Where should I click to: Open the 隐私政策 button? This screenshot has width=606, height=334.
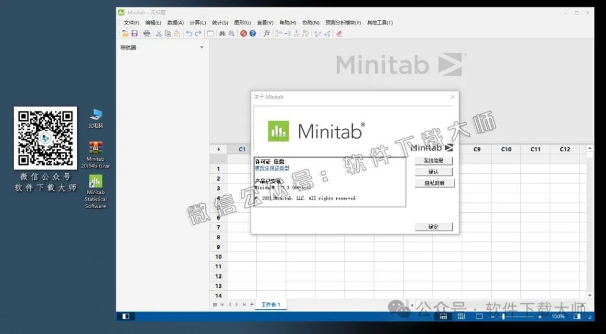435,183
